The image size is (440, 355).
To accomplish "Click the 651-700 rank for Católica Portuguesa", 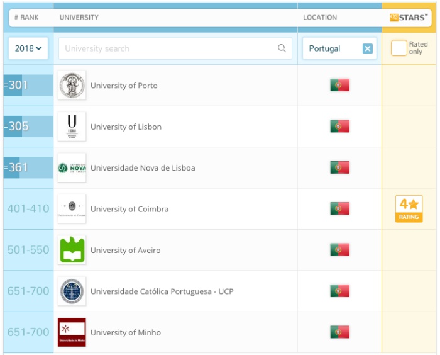I will tap(28, 291).
